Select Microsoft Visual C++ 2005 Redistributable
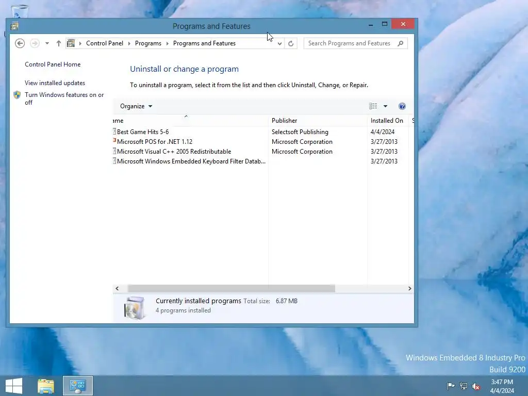Screen dimensions: 528x396 [174, 152]
